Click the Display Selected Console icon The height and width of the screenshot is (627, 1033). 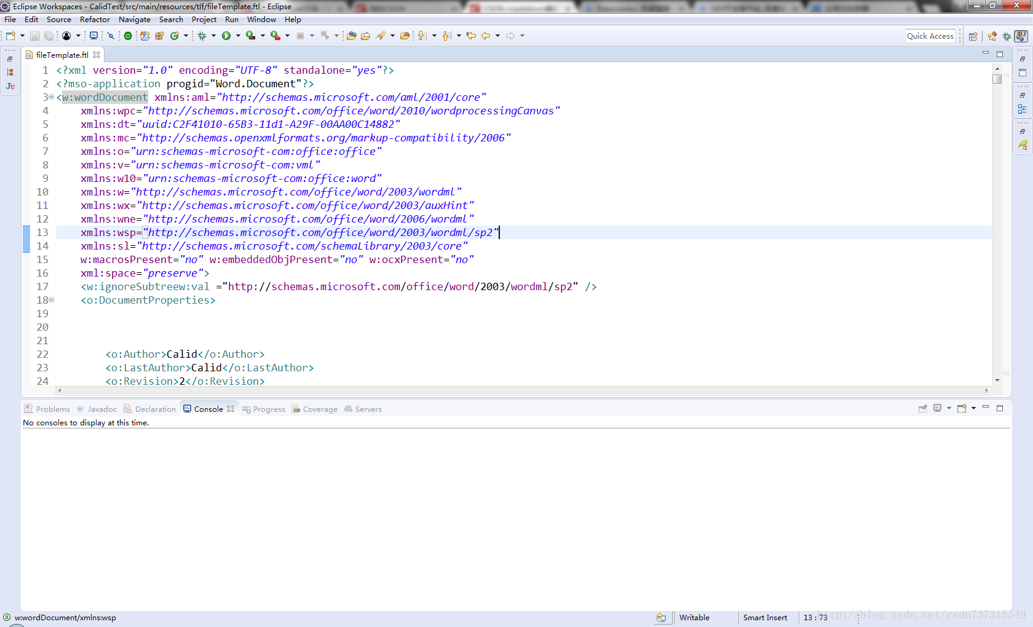point(938,408)
